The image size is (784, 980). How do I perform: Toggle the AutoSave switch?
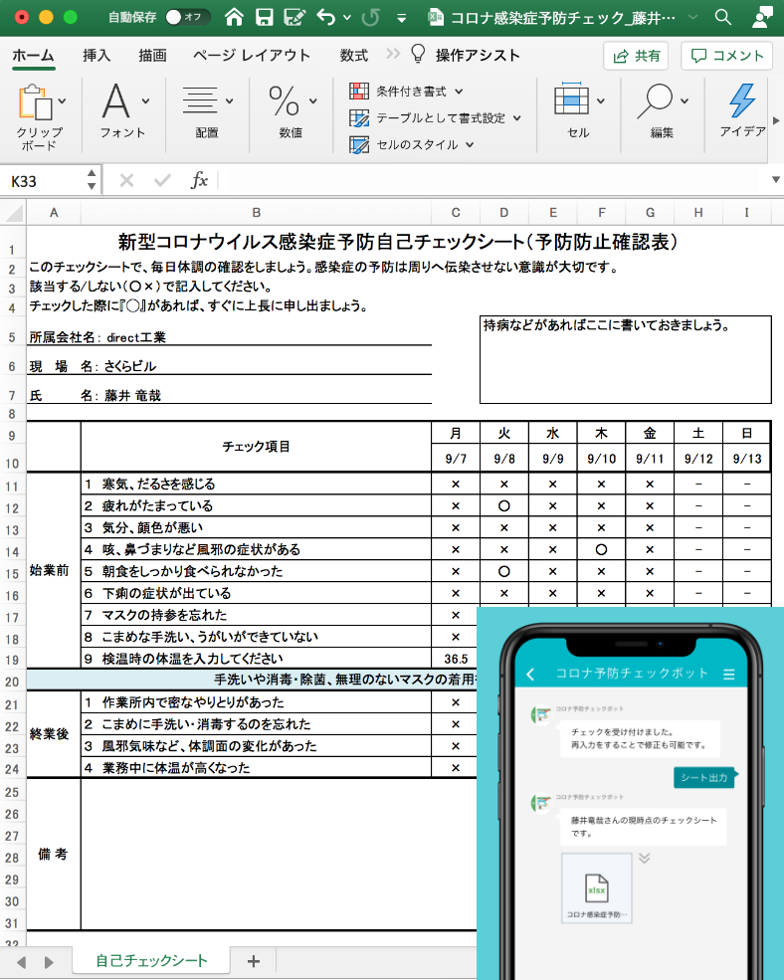(x=187, y=17)
